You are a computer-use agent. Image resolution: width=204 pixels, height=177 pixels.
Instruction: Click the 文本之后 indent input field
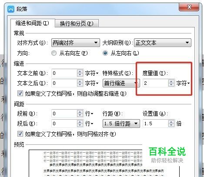[x=64, y=83]
